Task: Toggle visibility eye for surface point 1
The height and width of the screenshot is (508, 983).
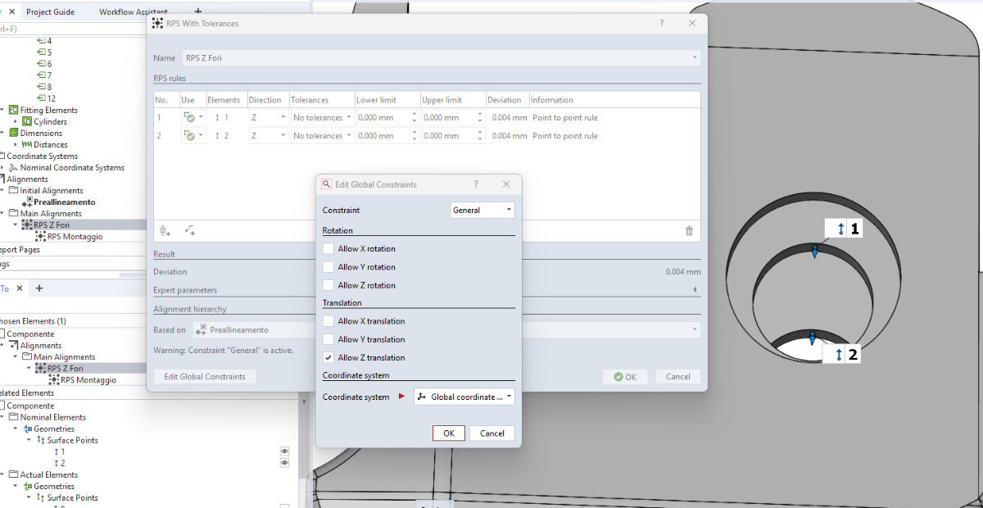Action: click(x=284, y=451)
